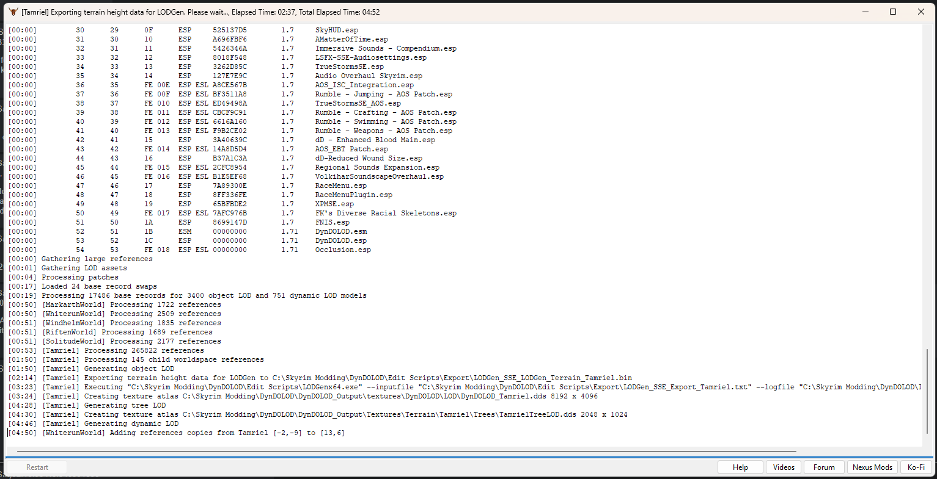Viewport: 937px width, 479px height.
Task: Select 'Processing 145 child worldspace references' line
Action: [x=136, y=359]
